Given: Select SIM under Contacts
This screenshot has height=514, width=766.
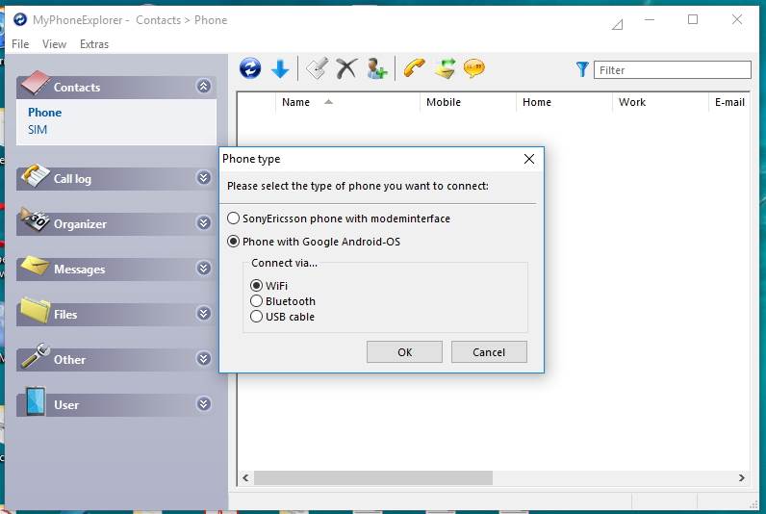Looking at the screenshot, I should 38,130.
